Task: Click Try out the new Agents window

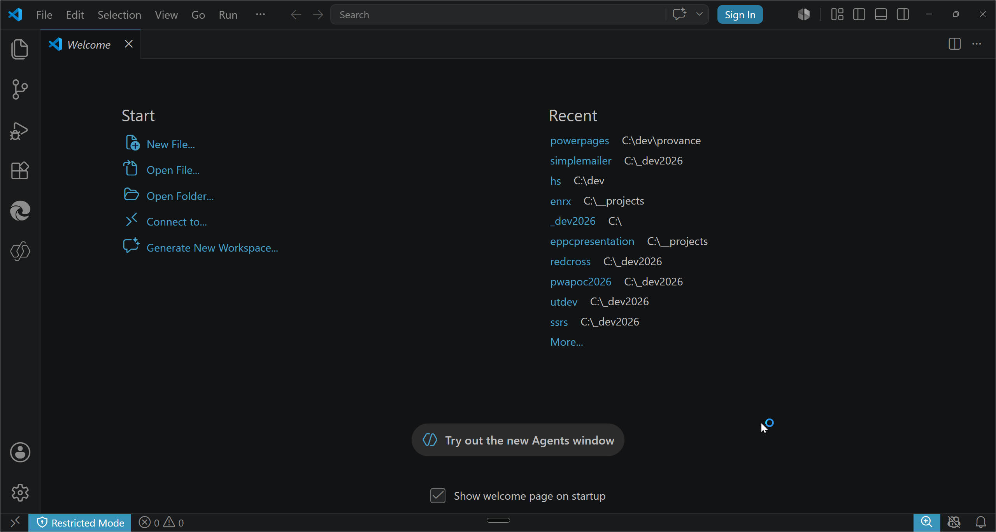Action: (x=518, y=440)
